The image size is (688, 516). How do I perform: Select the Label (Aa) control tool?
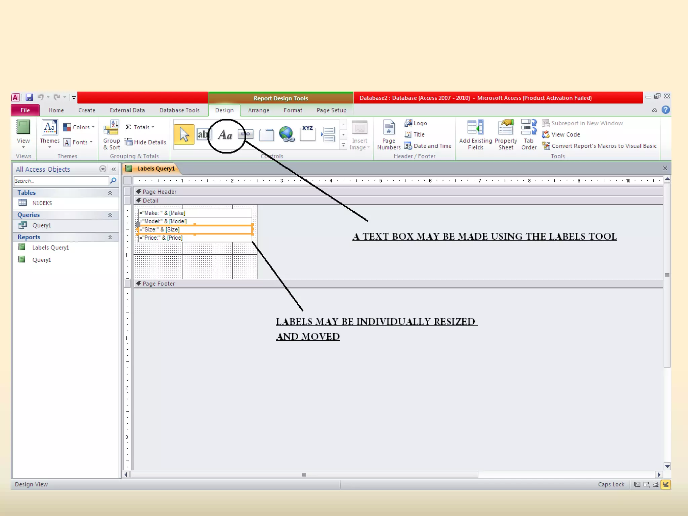point(225,135)
